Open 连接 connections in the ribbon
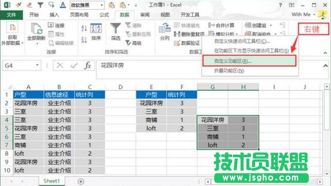 [x=56, y=26]
